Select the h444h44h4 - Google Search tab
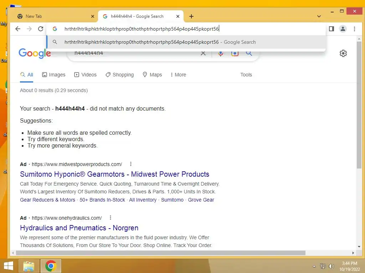This screenshot has height=273, width=365. (140, 16)
